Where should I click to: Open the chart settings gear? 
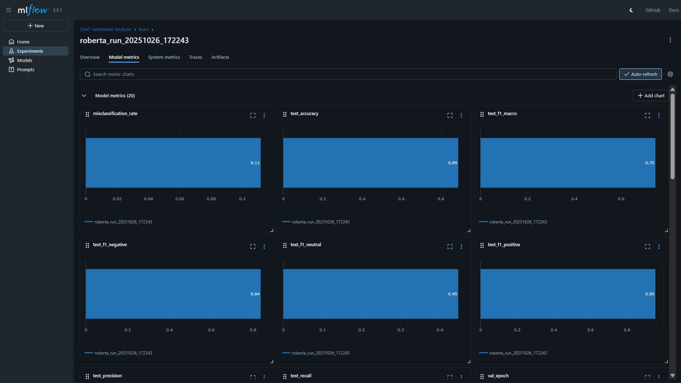671,74
